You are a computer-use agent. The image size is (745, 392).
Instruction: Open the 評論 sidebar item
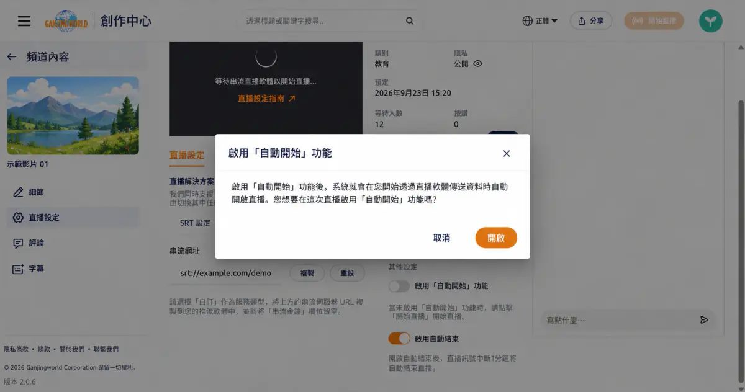[73, 243]
